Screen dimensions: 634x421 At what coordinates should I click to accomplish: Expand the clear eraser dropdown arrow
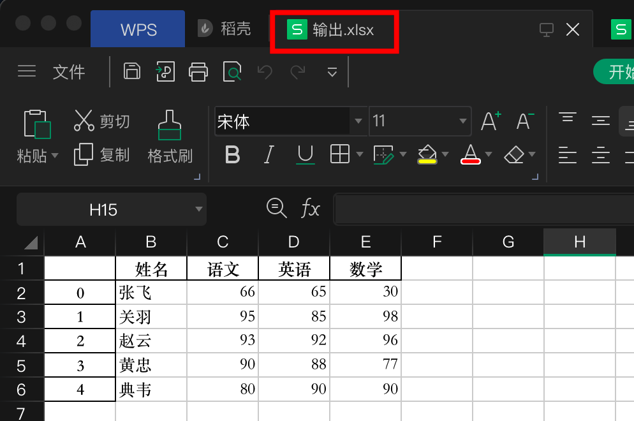coord(532,154)
